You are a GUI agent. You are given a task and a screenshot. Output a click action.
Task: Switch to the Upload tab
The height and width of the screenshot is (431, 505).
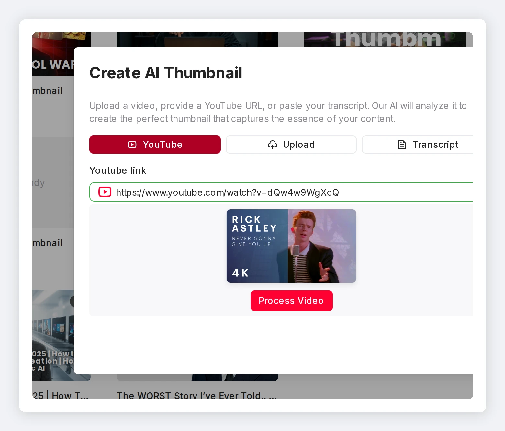click(291, 145)
